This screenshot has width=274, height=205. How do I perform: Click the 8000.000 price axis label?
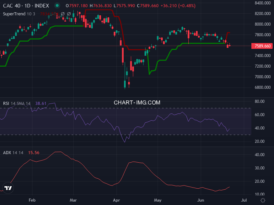click(263, 24)
